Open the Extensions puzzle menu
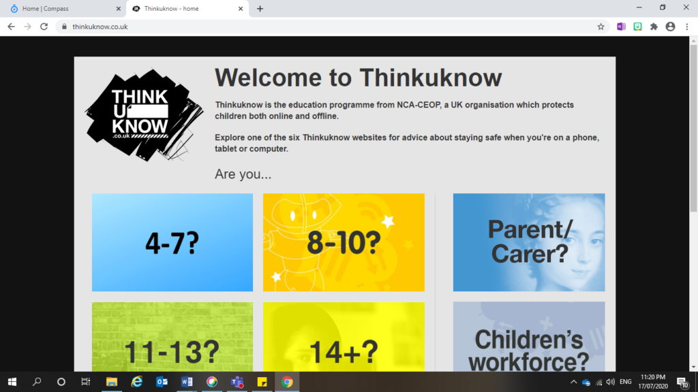This screenshot has width=698, height=392. (654, 27)
